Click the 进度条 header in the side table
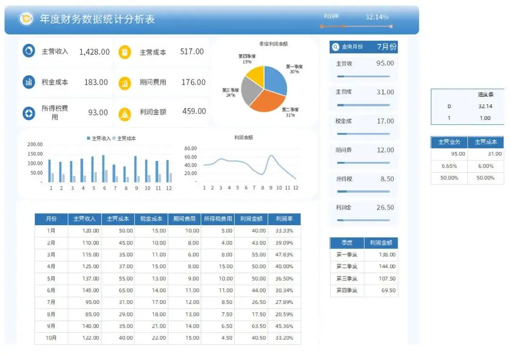The height and width of the screenshot is (355, 510). click(485, 94)
